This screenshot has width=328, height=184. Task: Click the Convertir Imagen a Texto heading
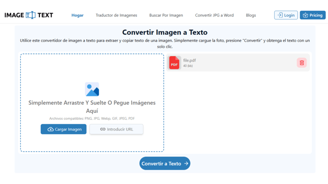tap(165, 32)
